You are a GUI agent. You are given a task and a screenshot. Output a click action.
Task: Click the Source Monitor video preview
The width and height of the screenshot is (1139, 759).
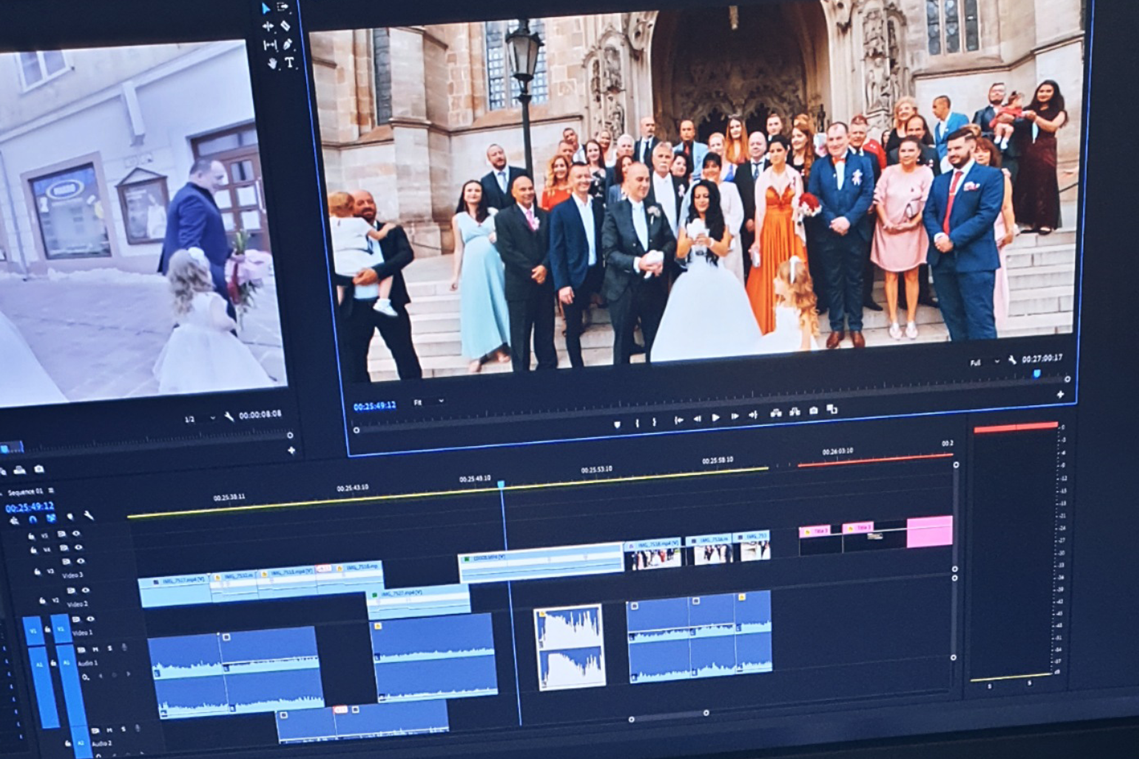click(x=140, y=224)
